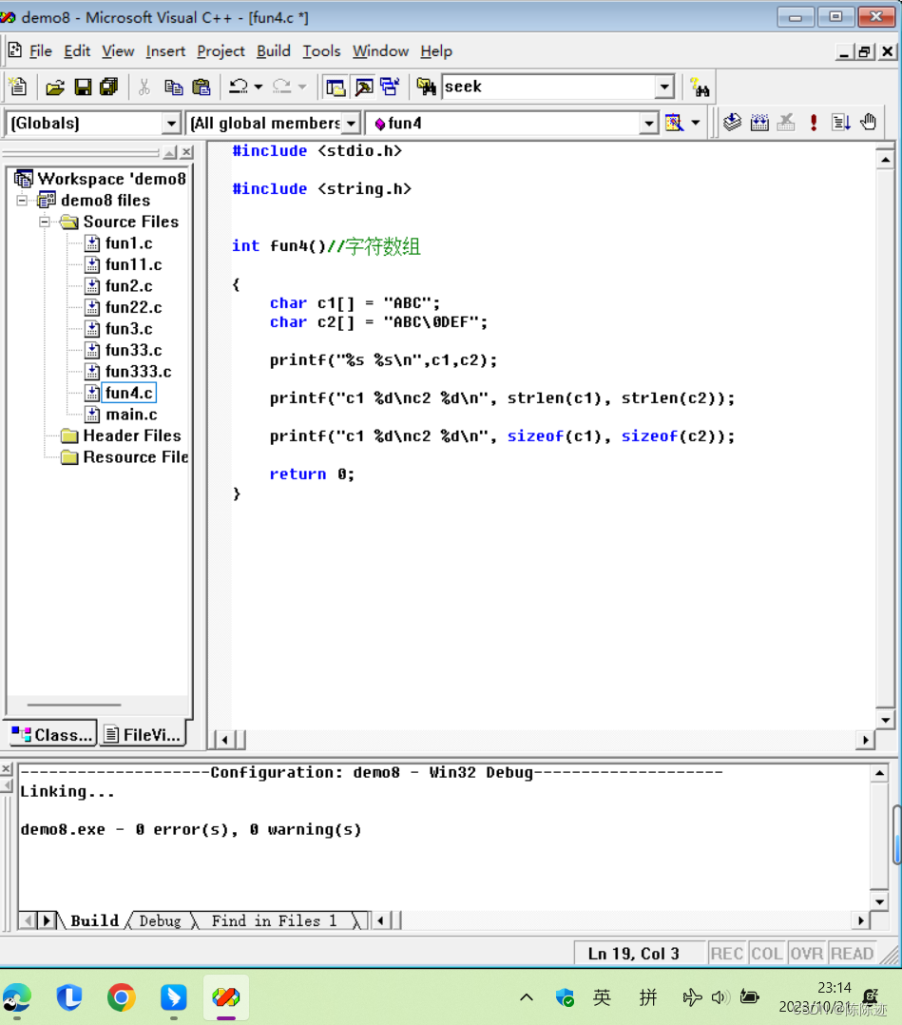Click the Open file icon
Viewport: 902px width, 1025px height.
(x=55, y=87)
